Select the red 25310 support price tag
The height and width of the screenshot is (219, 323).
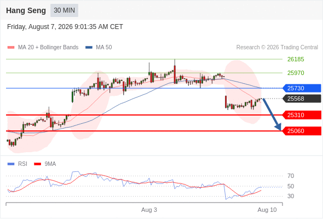click(302, 115)
